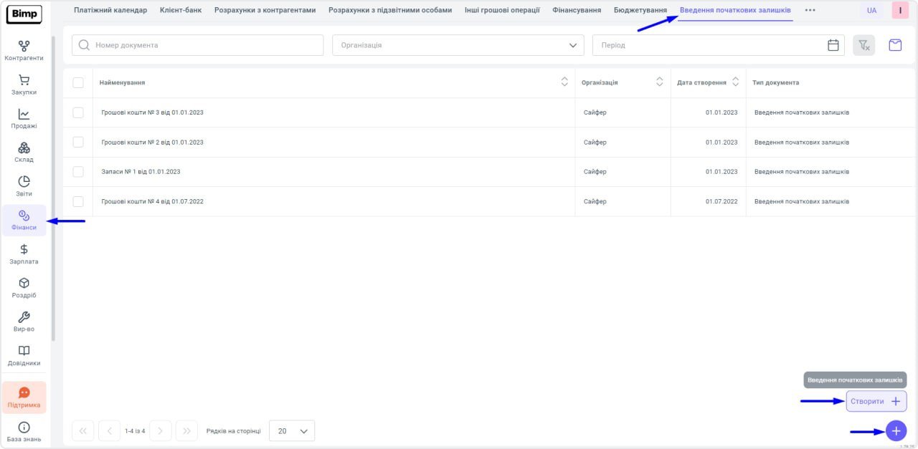Viewport: 918px width, 449px height.
Task: Open Звіти pie chart icon
Action: click(24, 185)
